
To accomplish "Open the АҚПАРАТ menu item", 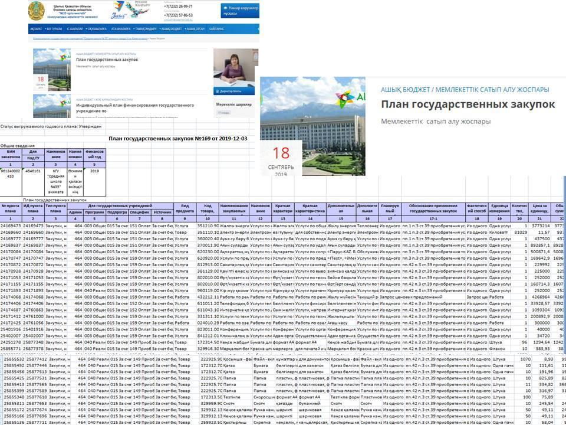I will (x=37, y=29).
